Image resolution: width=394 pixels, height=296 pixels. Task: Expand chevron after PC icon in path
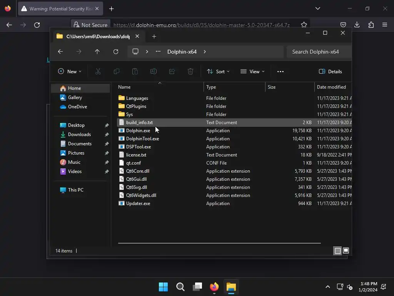[147, 52]
